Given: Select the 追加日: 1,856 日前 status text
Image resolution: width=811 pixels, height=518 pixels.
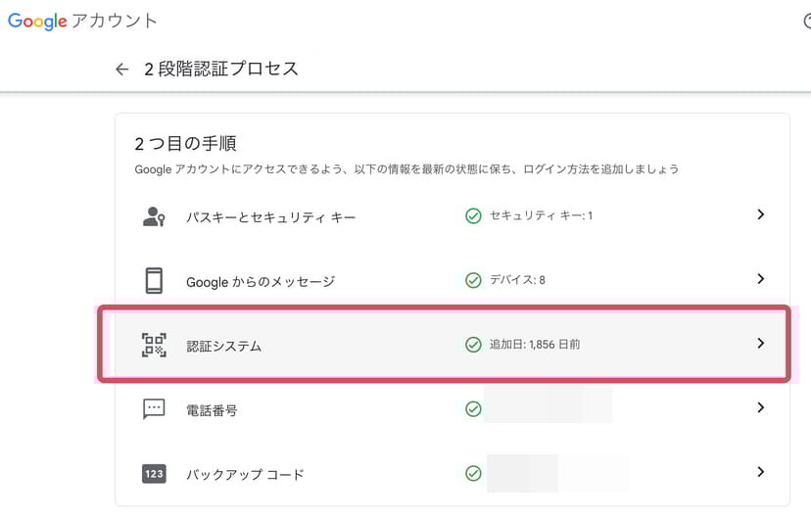Looking at the screenshot, I should tap(535, 345).
